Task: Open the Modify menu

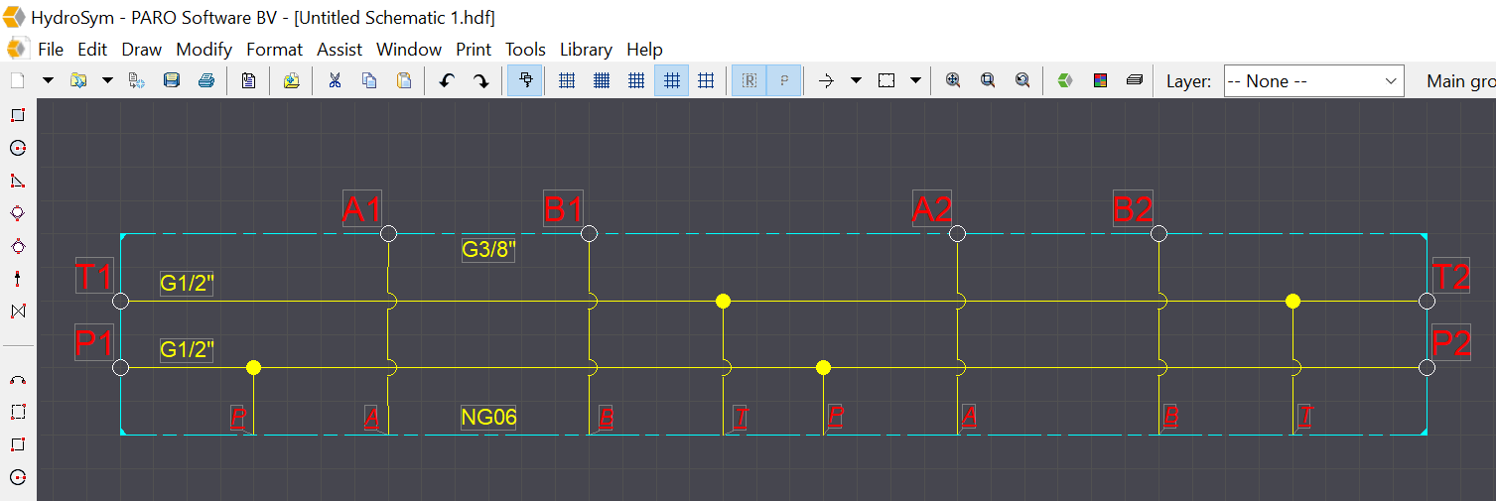Action: [x=204, y=50]
